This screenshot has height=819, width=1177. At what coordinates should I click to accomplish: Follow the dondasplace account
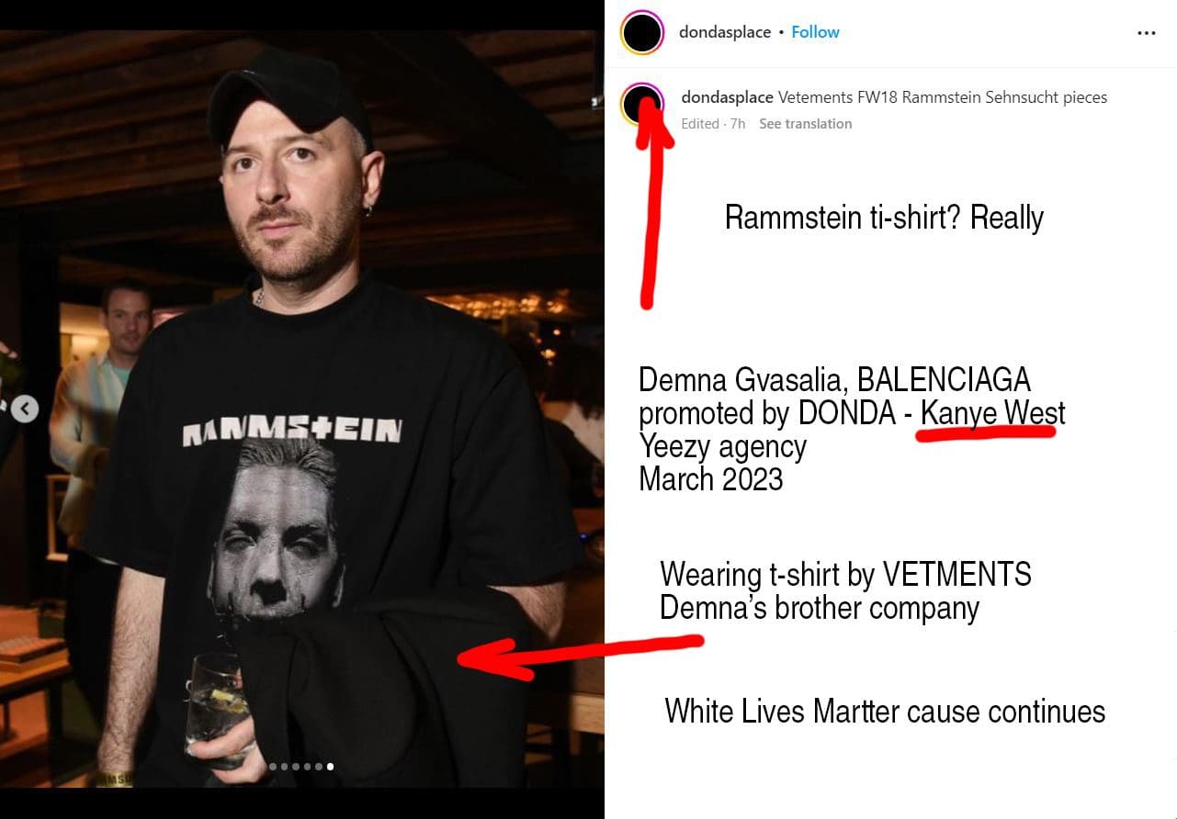[x=815, y=32]
